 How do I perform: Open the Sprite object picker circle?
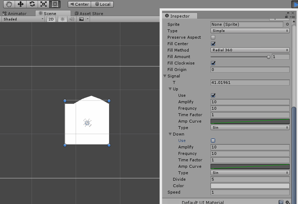287,24
